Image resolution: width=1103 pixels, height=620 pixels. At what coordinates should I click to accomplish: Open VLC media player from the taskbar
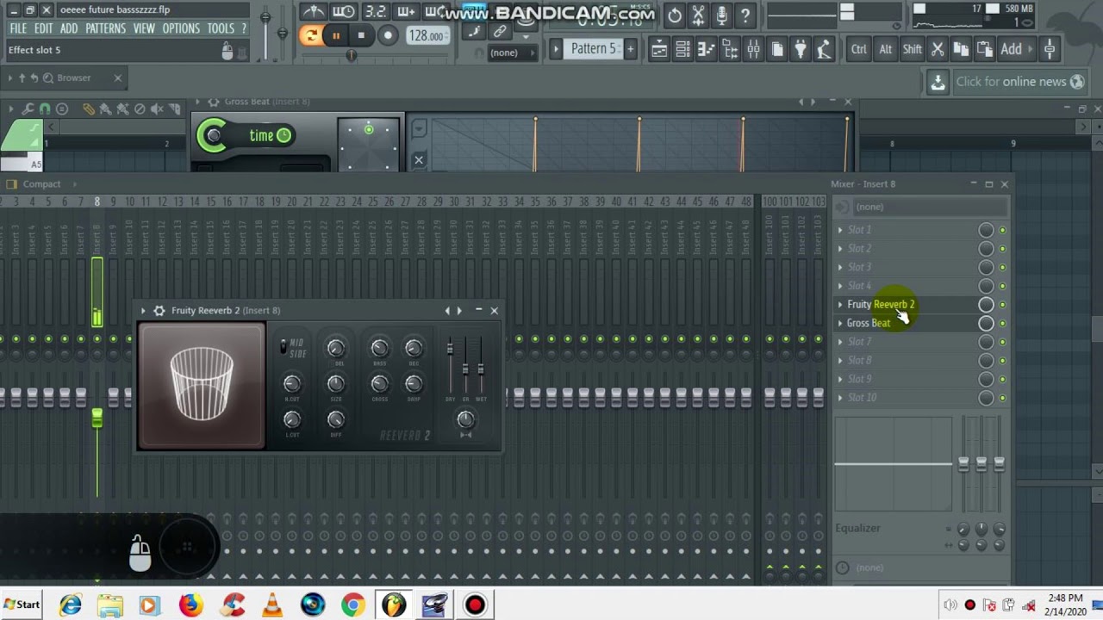[272, 605]
